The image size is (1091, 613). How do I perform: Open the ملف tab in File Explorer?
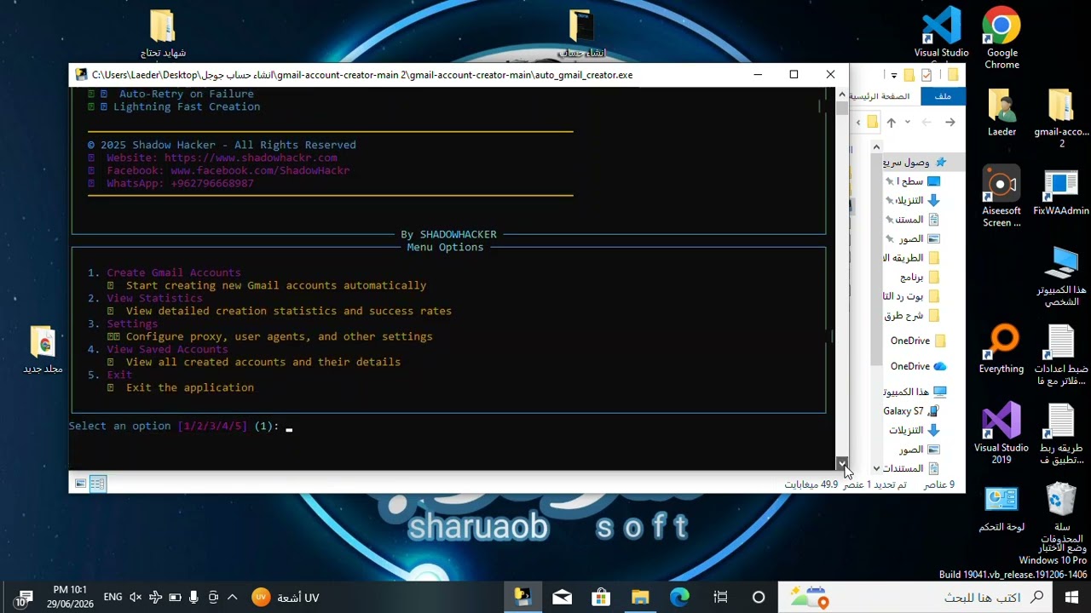pyautogui.click(x=943, y=96)
